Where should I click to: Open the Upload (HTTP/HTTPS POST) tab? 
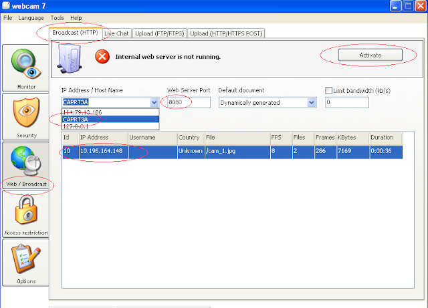coord(226,33)
